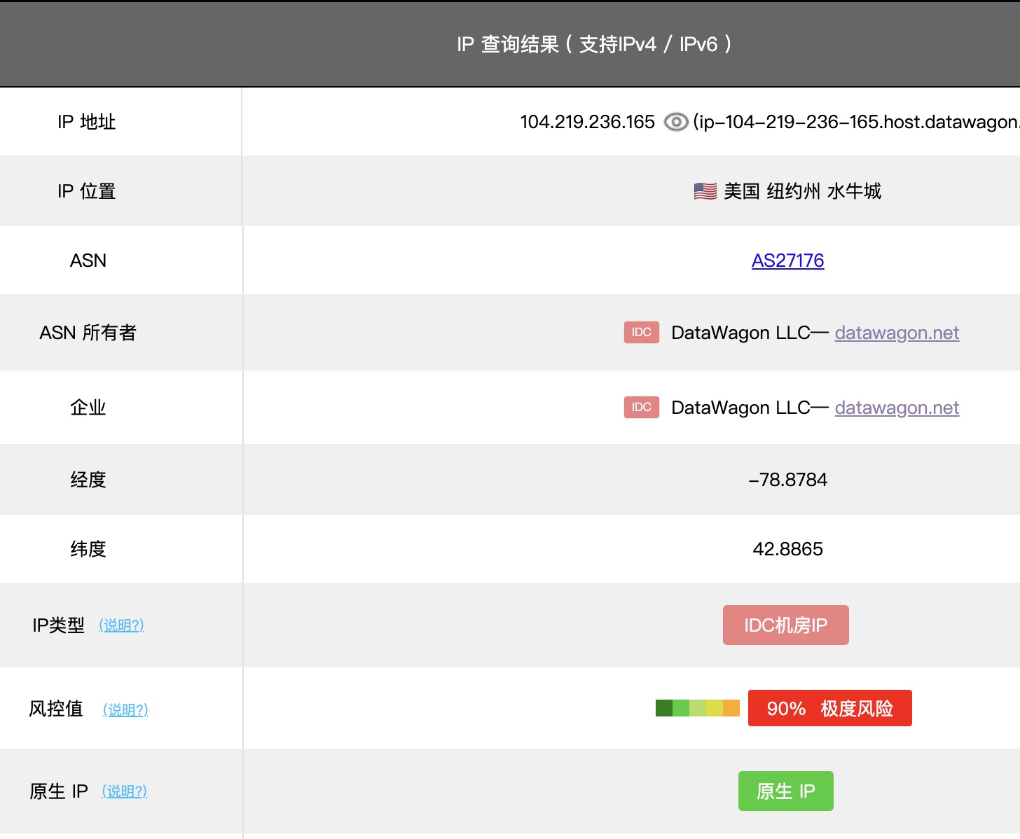Select the IP address 104.219.236.165

coord(588,122)
